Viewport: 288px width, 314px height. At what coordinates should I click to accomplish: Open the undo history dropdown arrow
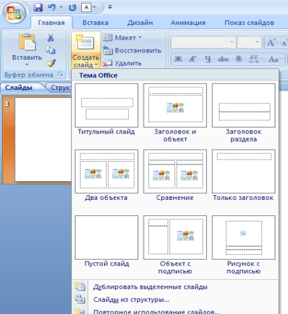(x=61, y=7)
